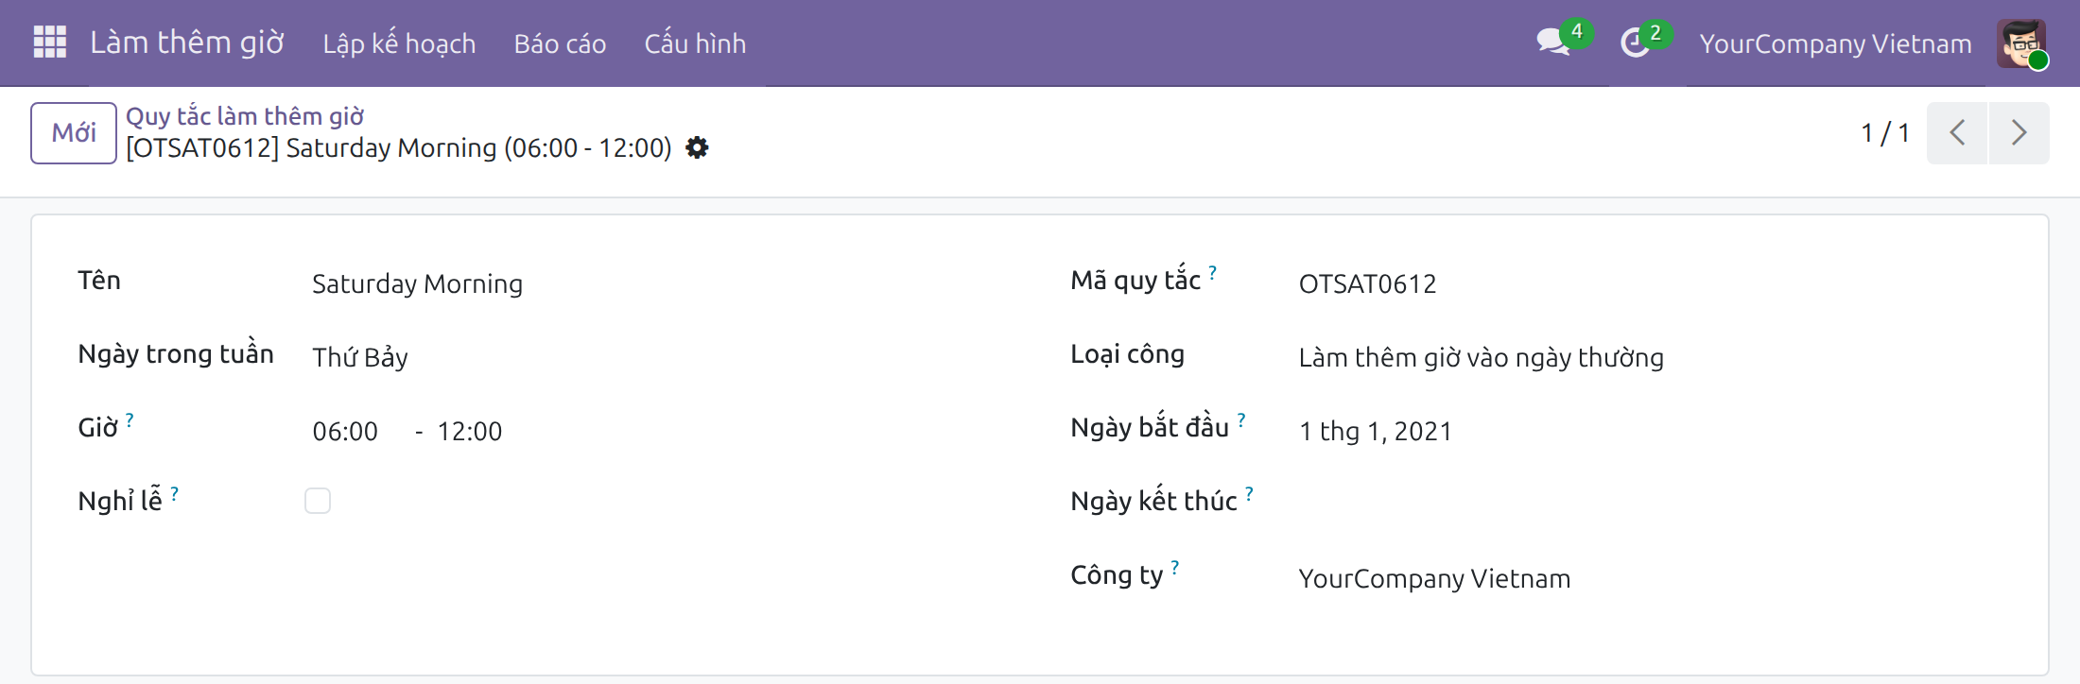Image resolution: width=2080 pixels, height=684 pixels.
Task: Click the Làm thêm giờ app title
Action: 187,43
